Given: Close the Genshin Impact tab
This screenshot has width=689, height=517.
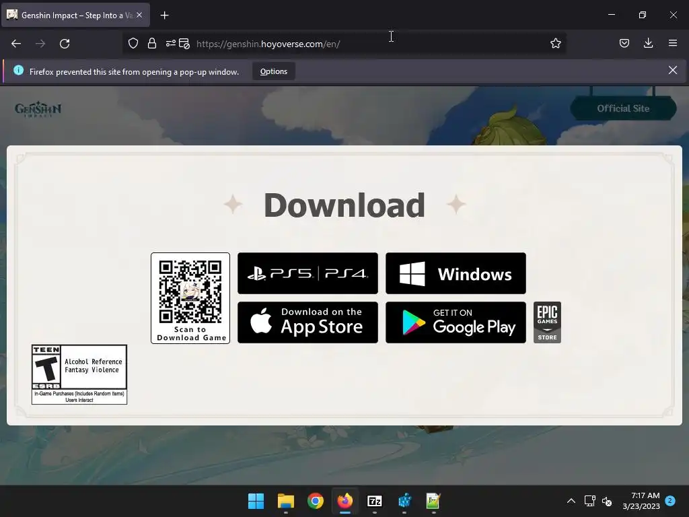Looking at the screenshot, I should pyautogui.click(x=139, y=15).
